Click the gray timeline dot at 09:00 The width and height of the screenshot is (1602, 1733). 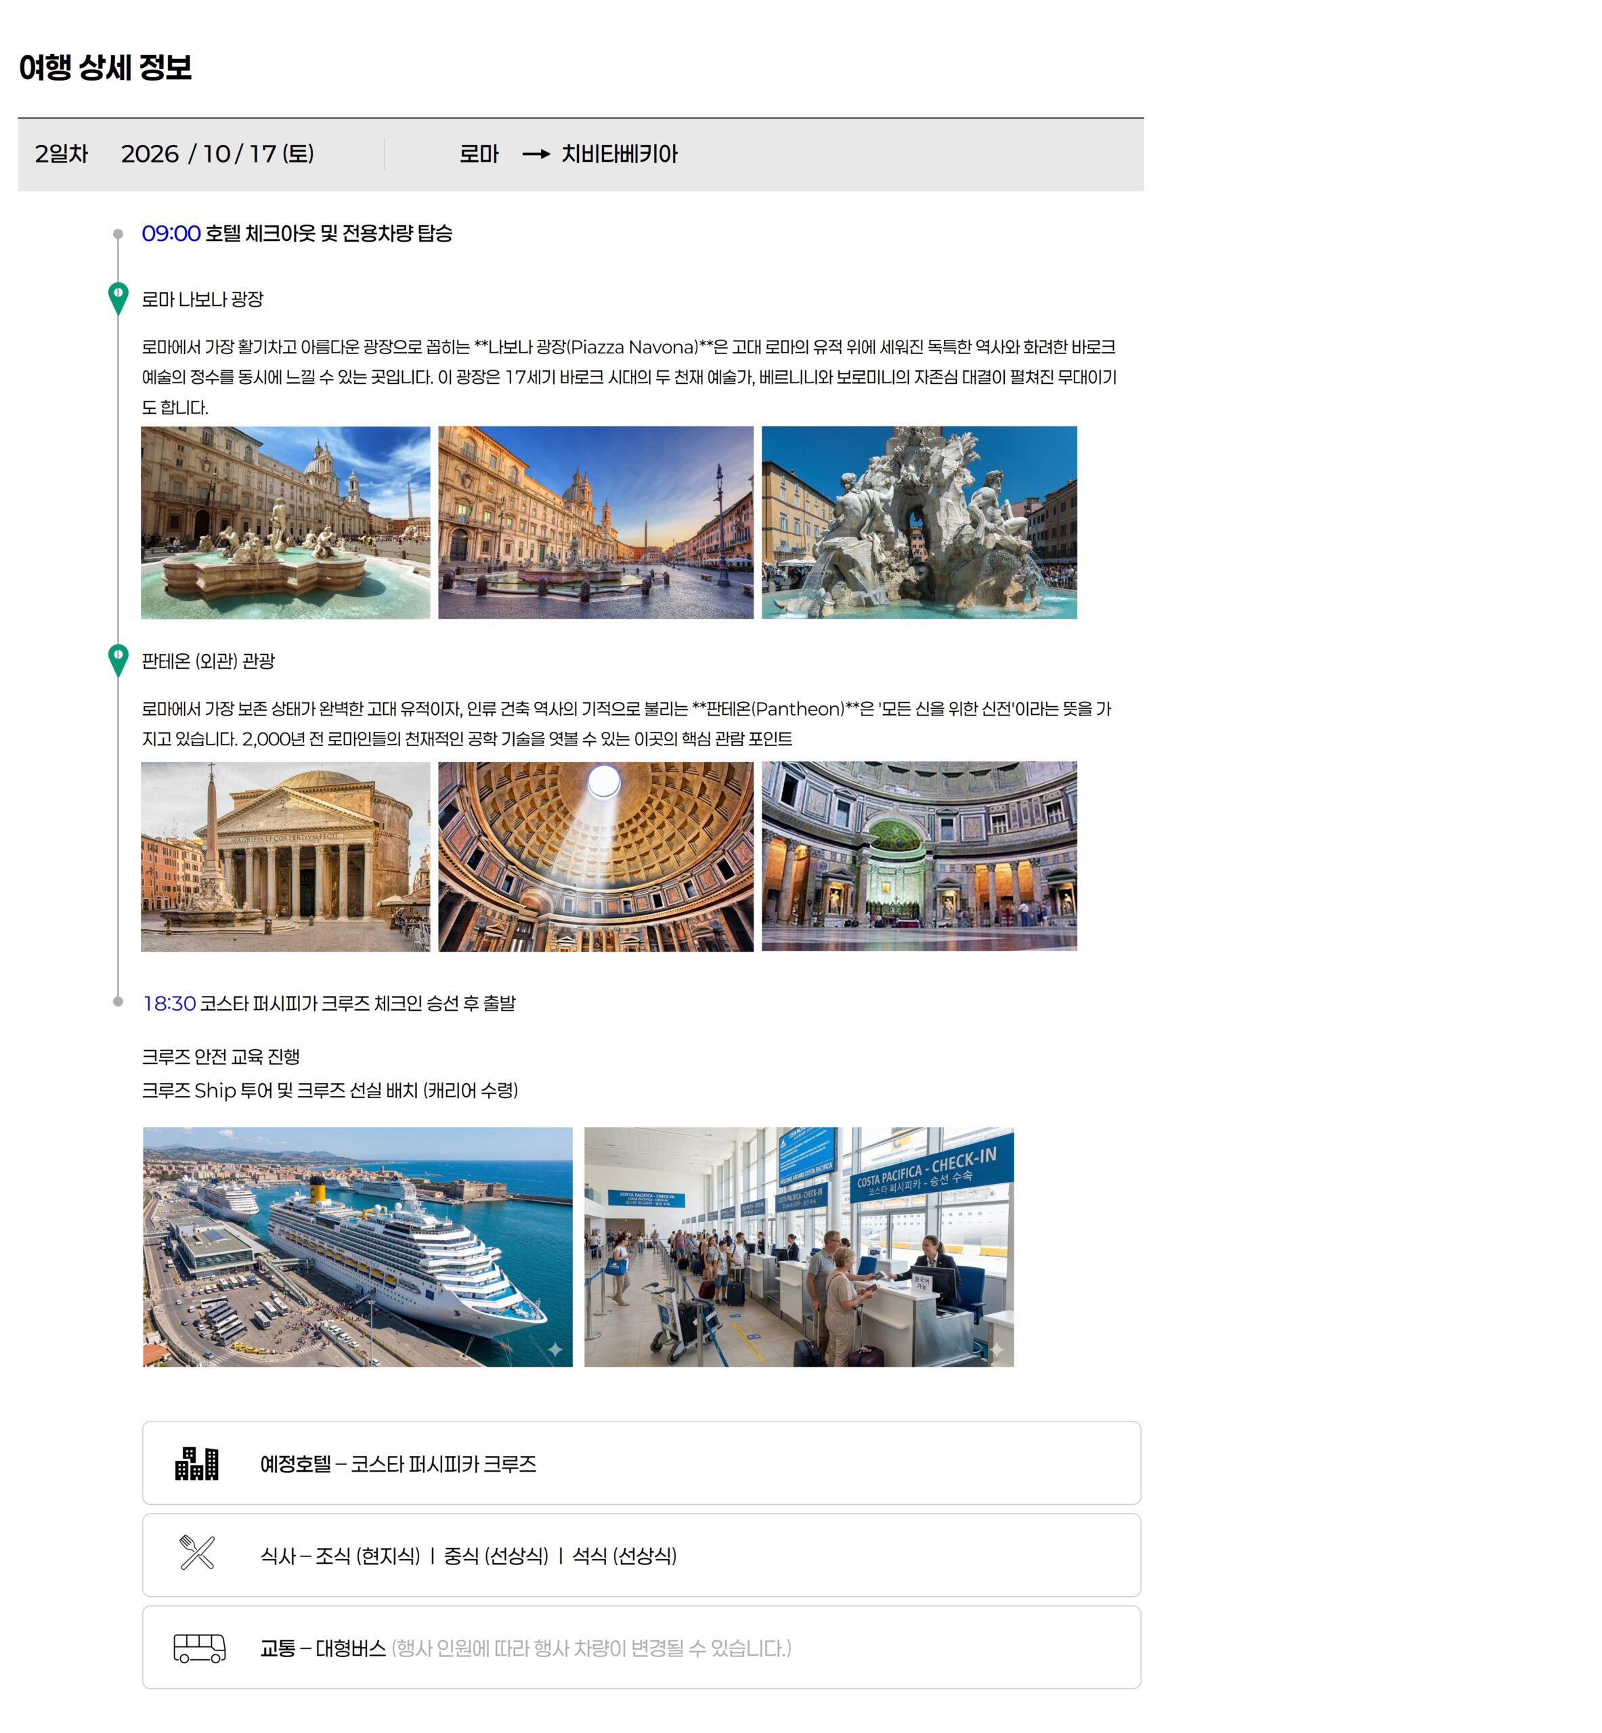click(x=118, y=234)
